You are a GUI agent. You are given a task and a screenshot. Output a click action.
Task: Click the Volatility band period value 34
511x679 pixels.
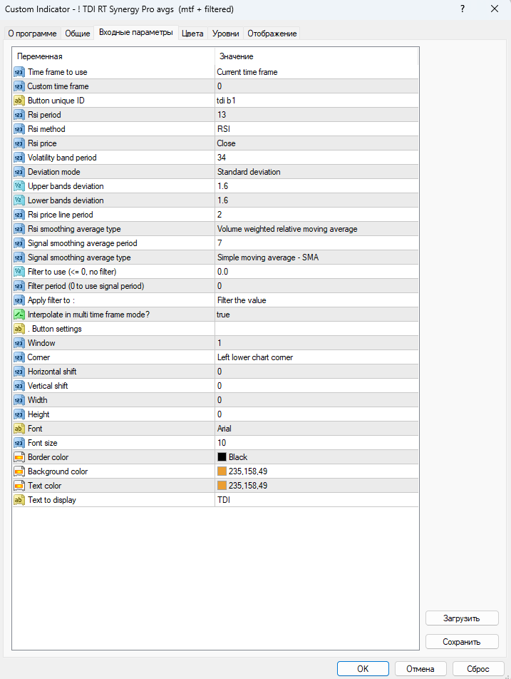pos(316,158)
